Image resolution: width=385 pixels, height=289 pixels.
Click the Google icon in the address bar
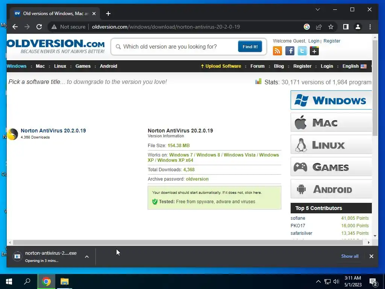click(307, 27)
